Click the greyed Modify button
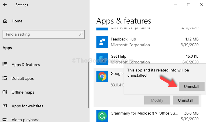Image resolution: width=206 pixels, height=122 pixels. 157,100
